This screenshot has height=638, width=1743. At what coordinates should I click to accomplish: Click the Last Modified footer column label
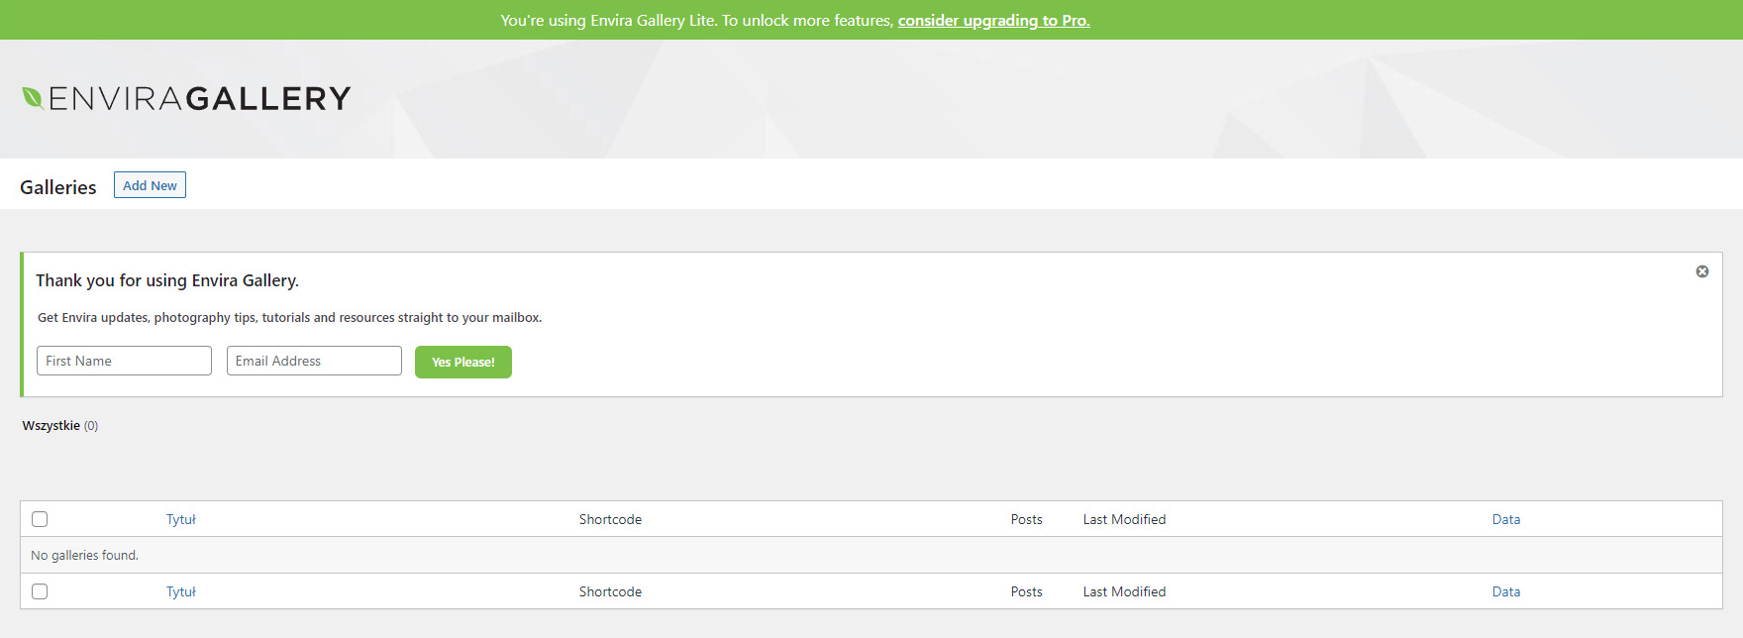(x=1124, y=591)
